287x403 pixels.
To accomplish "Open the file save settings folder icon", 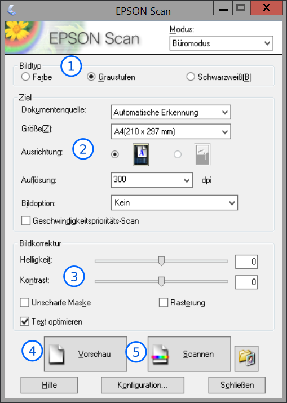I will click(x=246, y=358).
